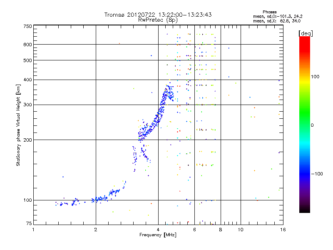
Task: Click the y-axis tick label '400'
Action: click(x=27, y=80)
